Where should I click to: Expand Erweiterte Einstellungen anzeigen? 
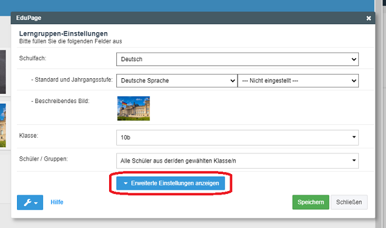(x=171, y=183)
